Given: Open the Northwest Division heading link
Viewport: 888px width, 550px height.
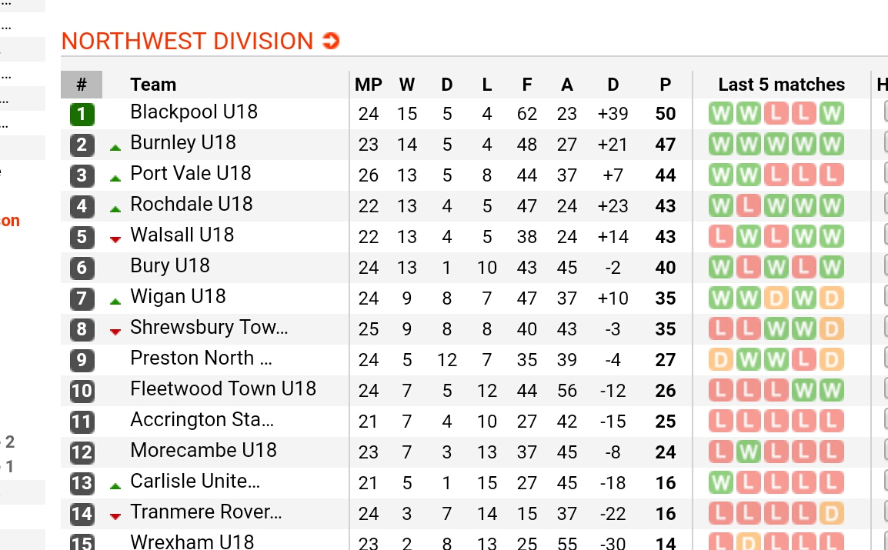Looking at the screenshot, I should (187, 42).
